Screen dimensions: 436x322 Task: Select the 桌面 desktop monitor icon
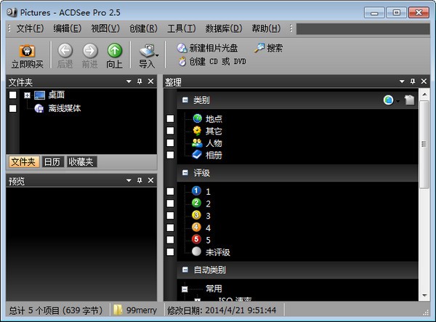(39, 95)
